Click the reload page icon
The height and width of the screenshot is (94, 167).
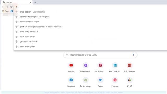click(11, 7)
